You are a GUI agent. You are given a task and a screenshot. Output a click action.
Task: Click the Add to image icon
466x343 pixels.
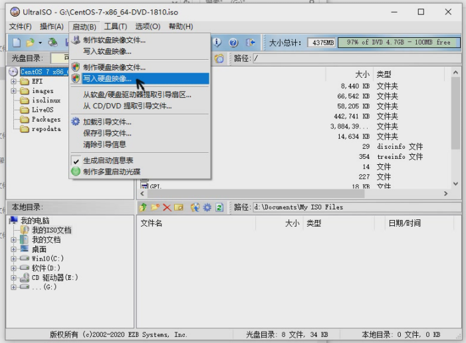195,207
